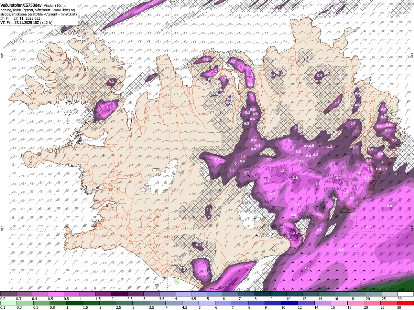Click the 2.0 precipitation value on the map

point(295,178)
